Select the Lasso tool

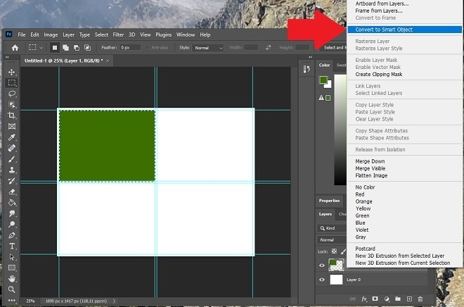(x=12, y=94)
